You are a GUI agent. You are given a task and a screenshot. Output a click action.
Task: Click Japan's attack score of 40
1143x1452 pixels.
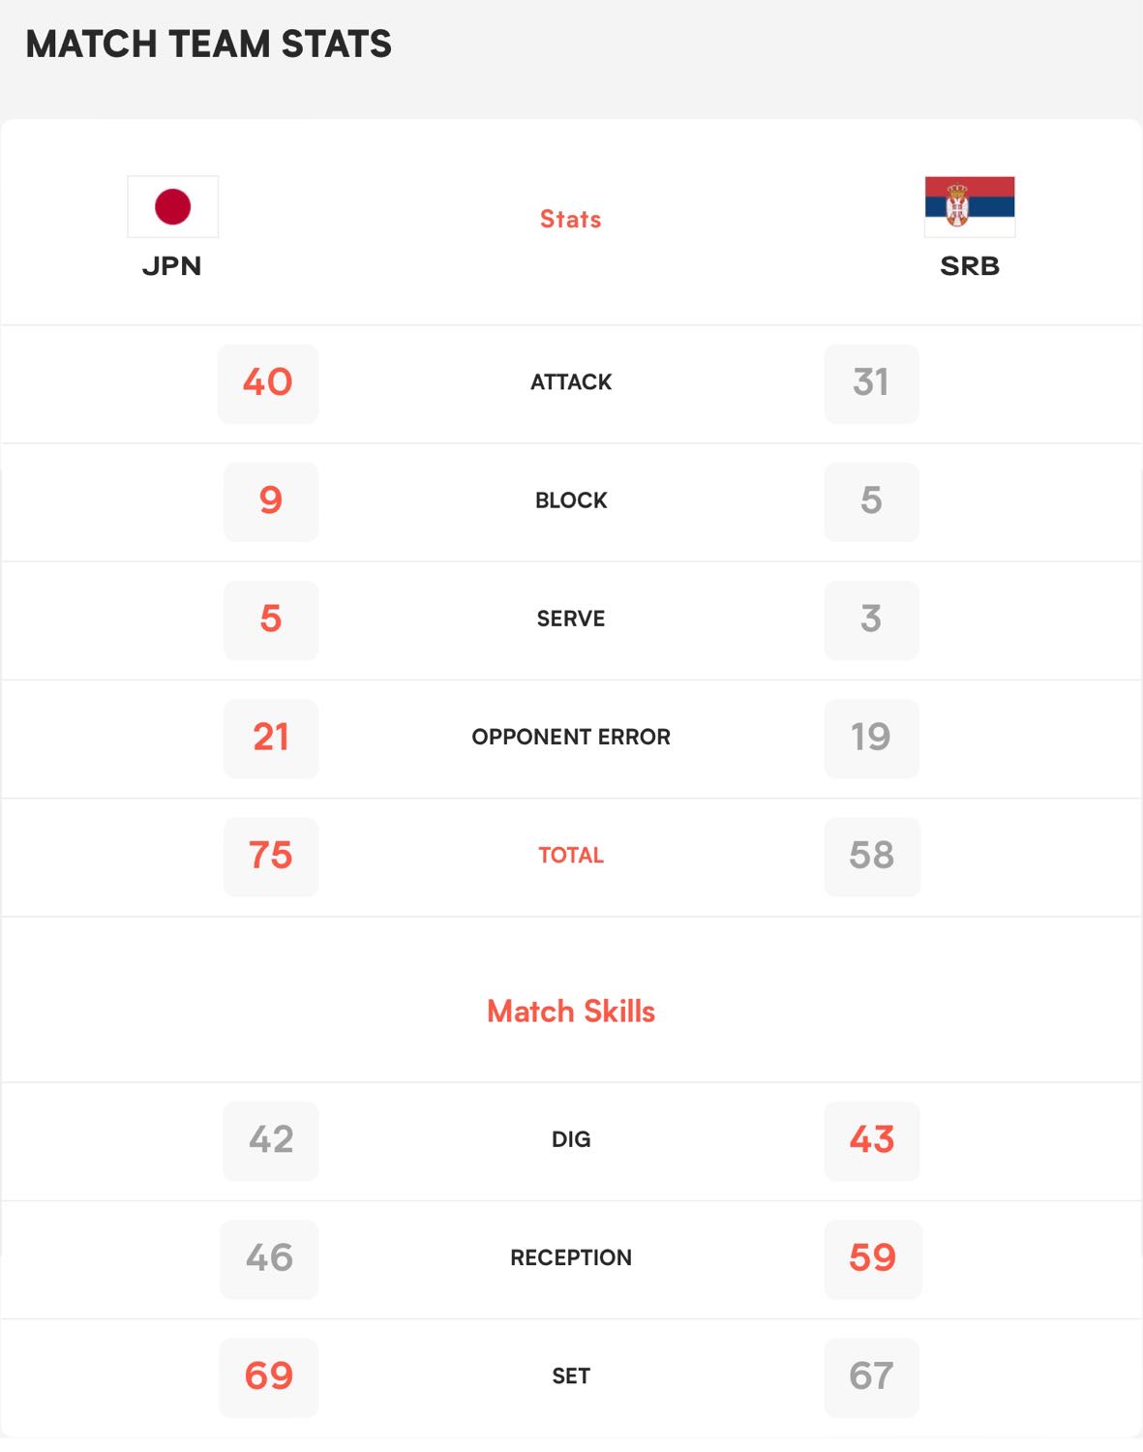point(268,383)
